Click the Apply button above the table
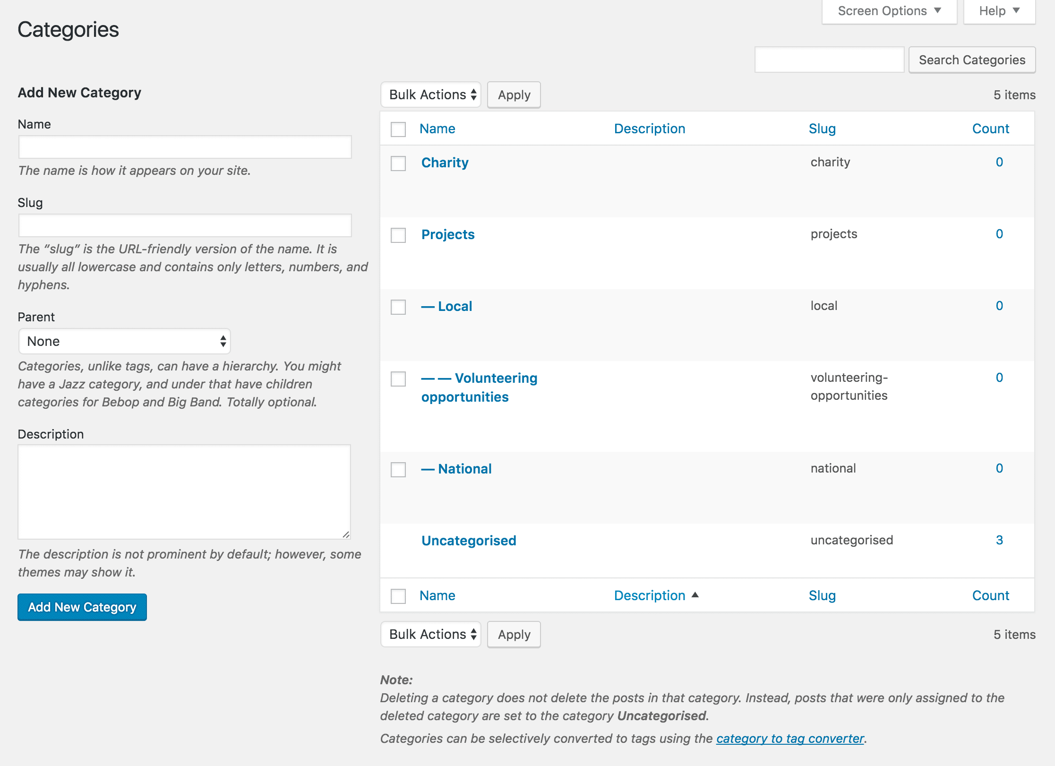 (x=514, y=95)
